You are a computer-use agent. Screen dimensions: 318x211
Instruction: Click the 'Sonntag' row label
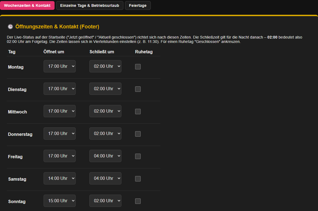pyautogui.click(x=17, y=202)
